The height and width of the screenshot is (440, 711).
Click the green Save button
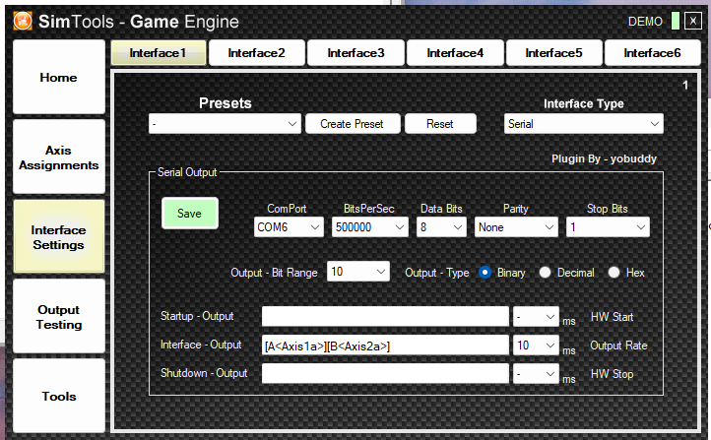tap(189, 213)
